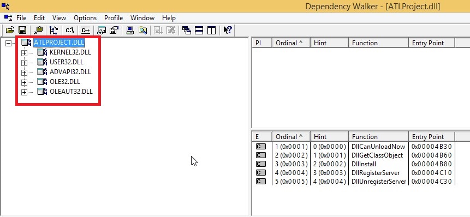This screenshot has width=470, height=217.
Task: Sort exports by Hint column header
Action: (329, 137)
